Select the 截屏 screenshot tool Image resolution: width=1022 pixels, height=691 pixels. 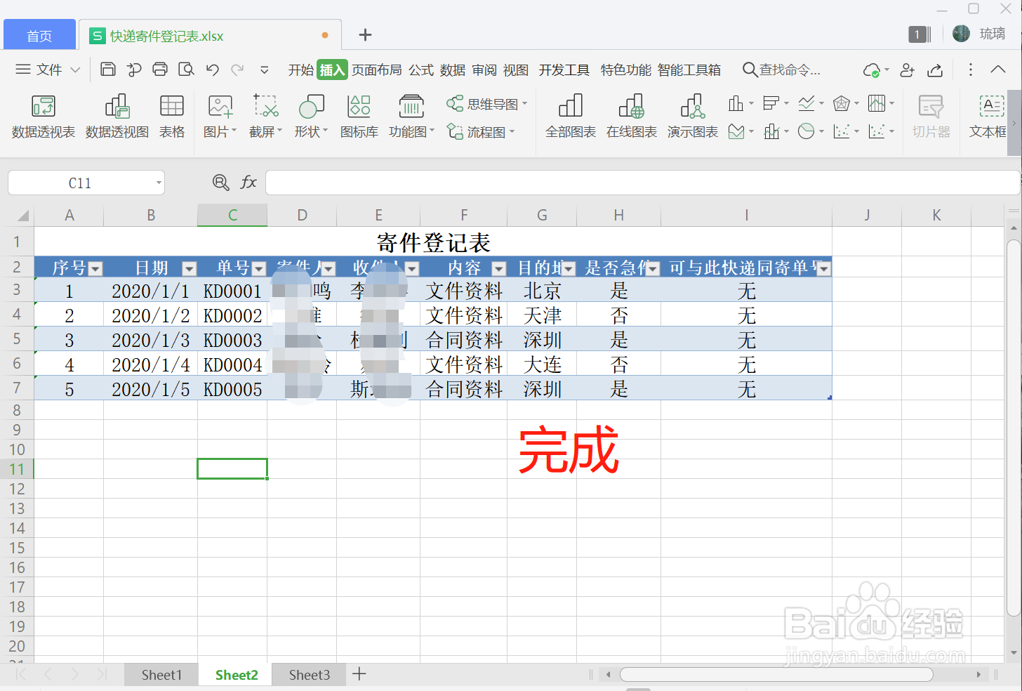pos(263,117)
